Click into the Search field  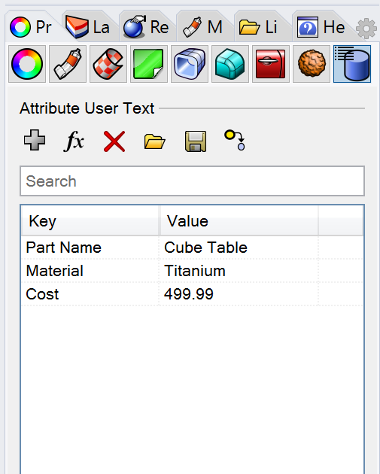pos(193,181)
